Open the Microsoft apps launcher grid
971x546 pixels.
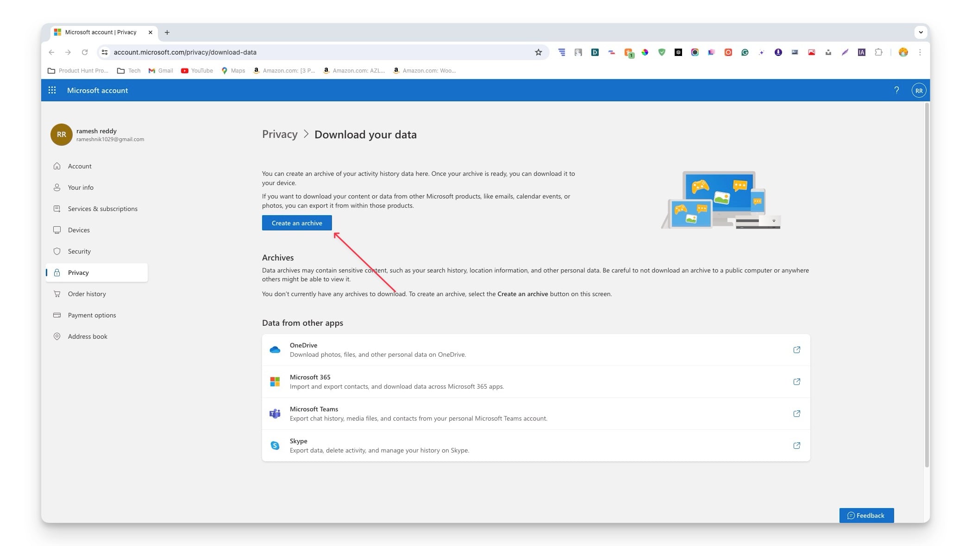point(52,90)
